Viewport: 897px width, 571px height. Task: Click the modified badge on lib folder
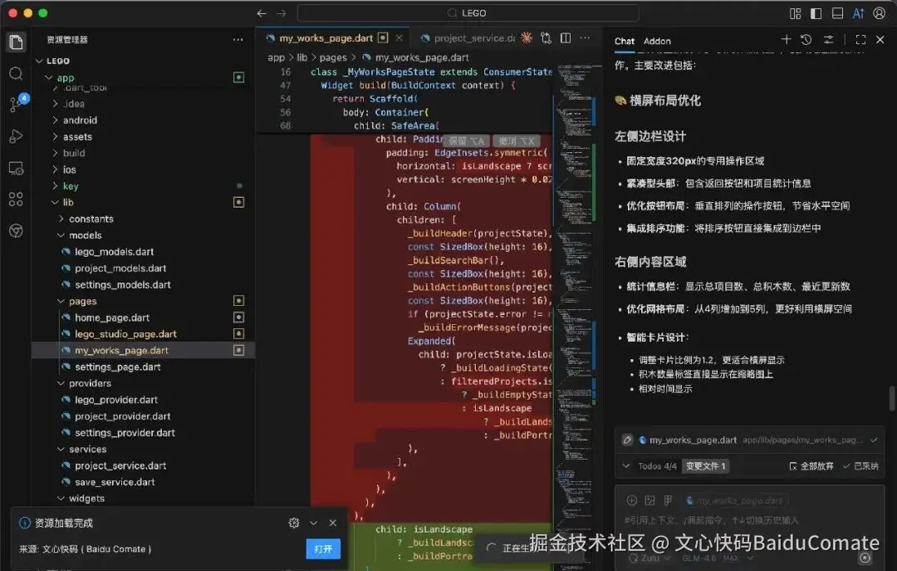[239, 202]
